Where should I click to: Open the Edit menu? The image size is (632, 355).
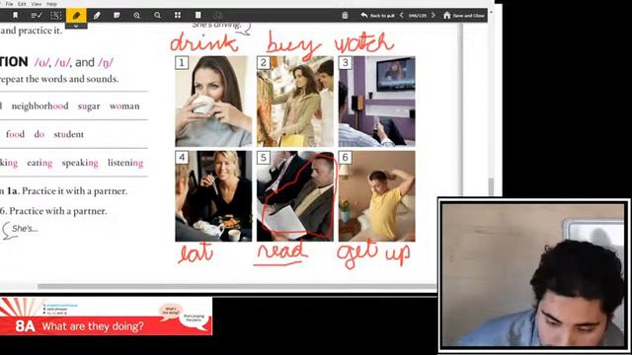coord(22,4)
